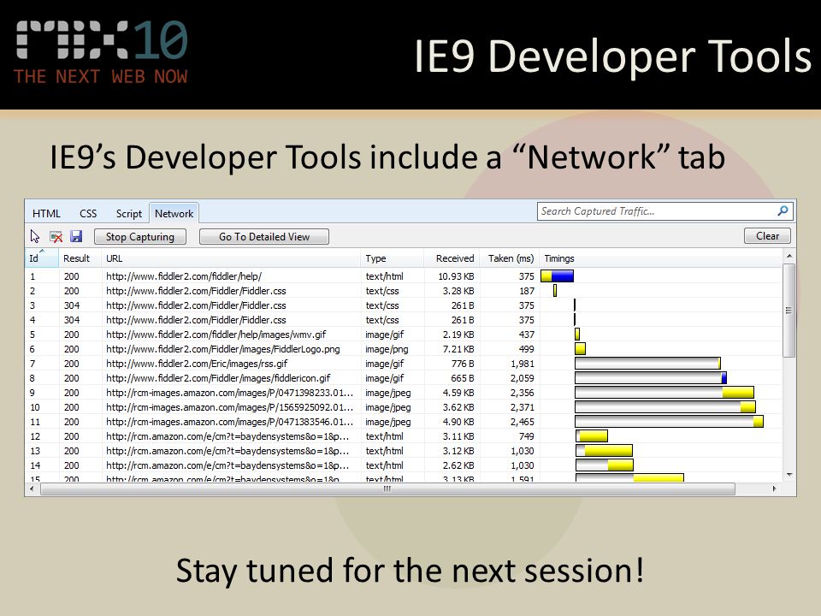This screenshot has height=616, width=821.
Task: Click the timing bar for fiddler/help/ row
Action: coord(557,276)
